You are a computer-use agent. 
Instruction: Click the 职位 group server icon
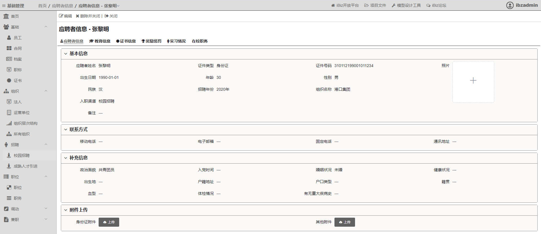tap(6, 177)
